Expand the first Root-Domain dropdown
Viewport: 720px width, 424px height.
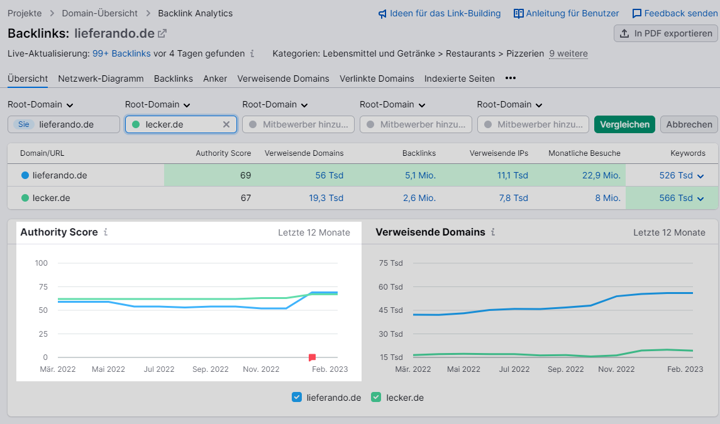click(40, 105)
